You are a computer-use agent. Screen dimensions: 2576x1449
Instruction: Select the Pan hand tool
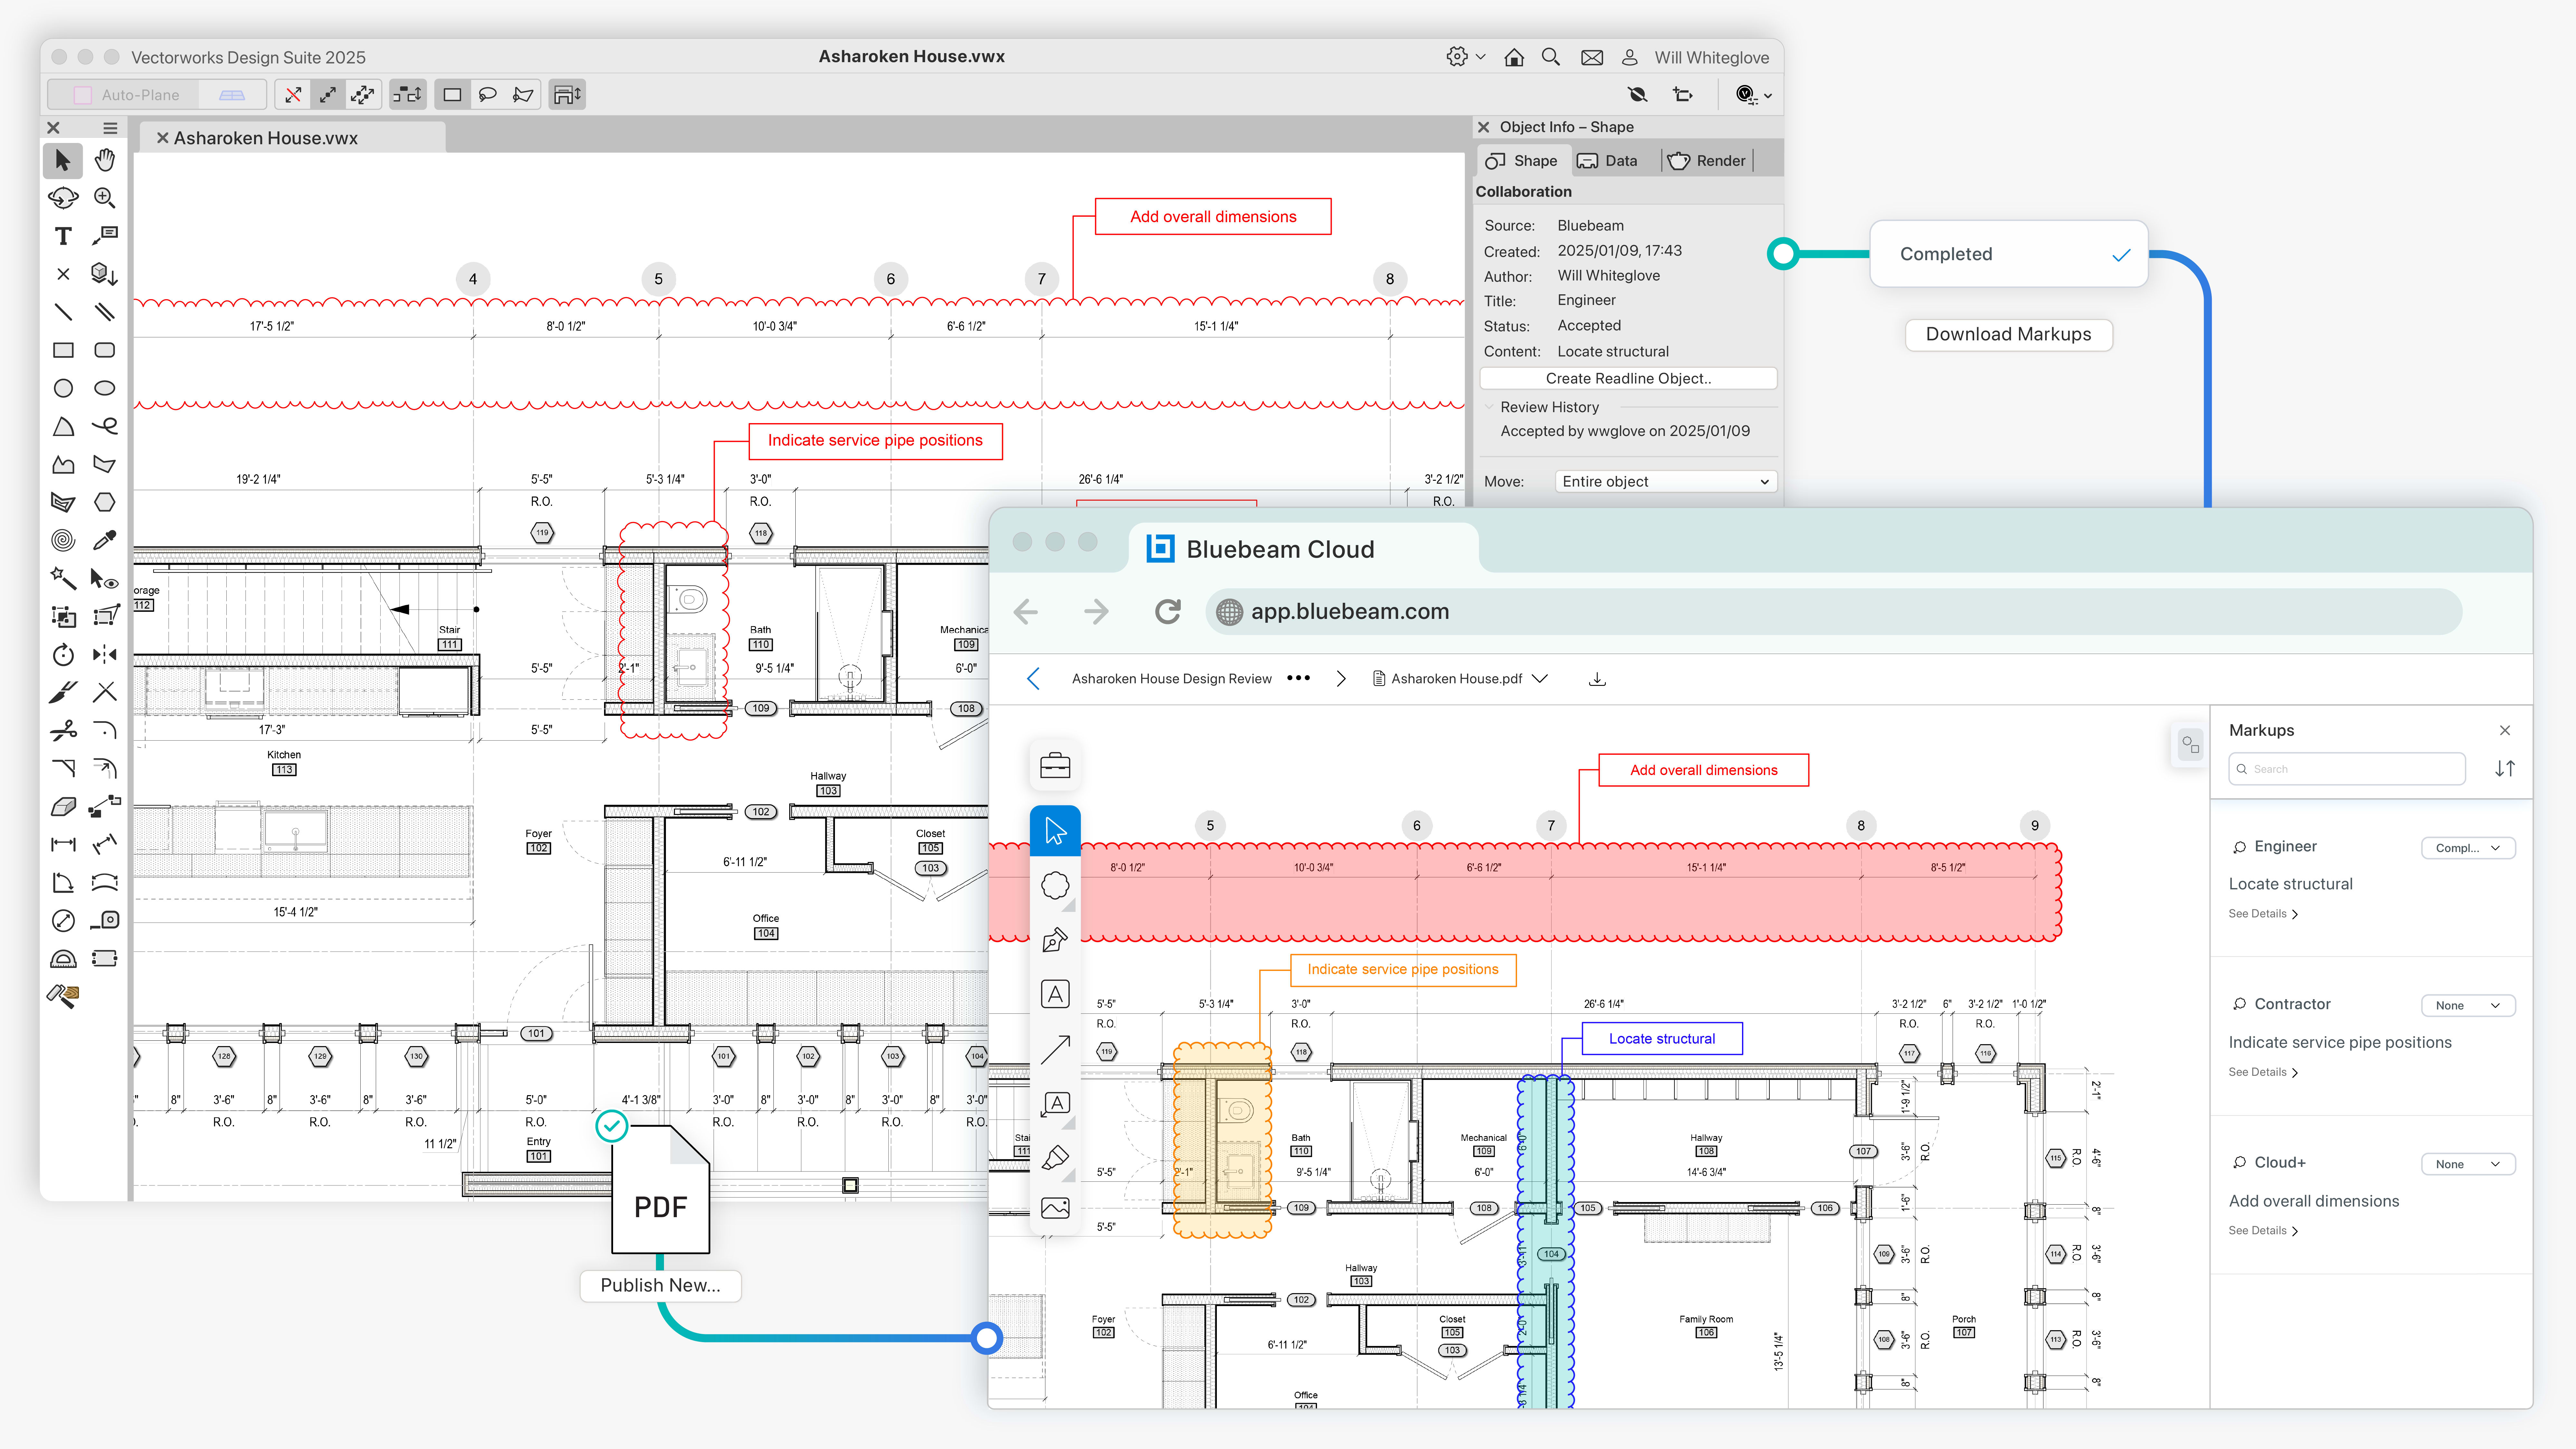coord(105,160)
